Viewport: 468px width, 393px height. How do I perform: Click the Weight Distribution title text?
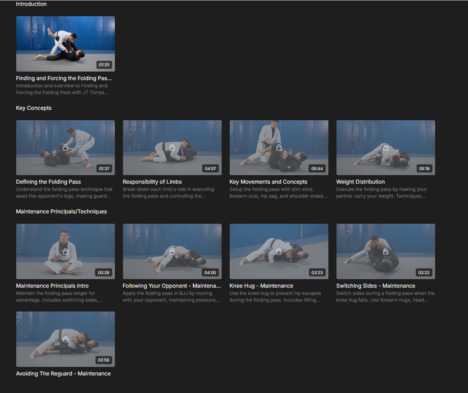tap(360, 182)
